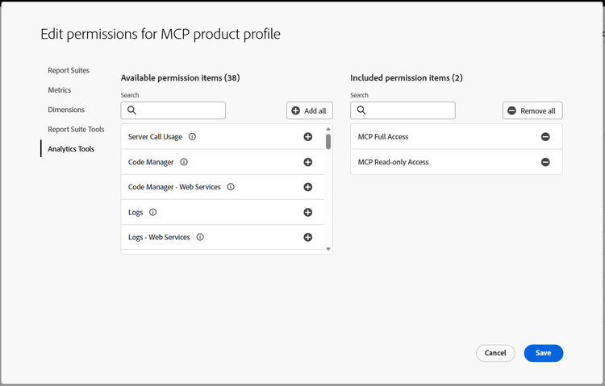Click the MCP Full Access label
The width and height of the screenshot is (605, 386).
382,137
